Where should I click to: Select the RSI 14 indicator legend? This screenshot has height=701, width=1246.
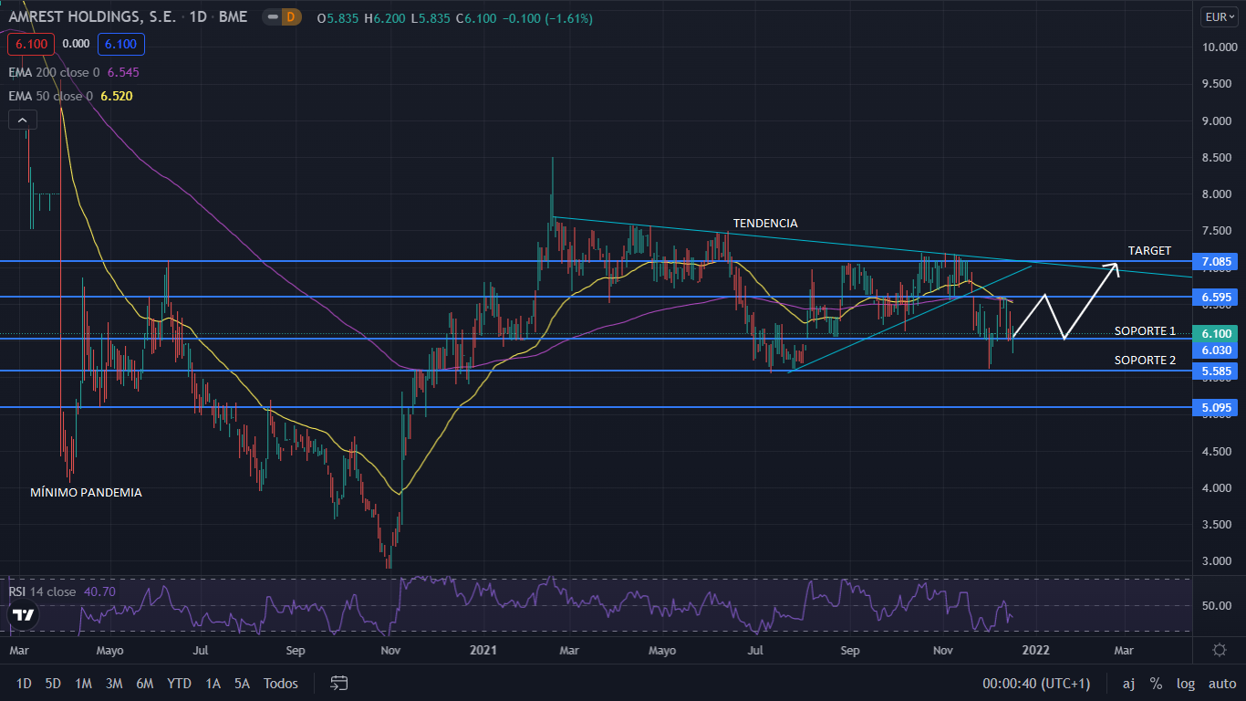tap(42, 591)
